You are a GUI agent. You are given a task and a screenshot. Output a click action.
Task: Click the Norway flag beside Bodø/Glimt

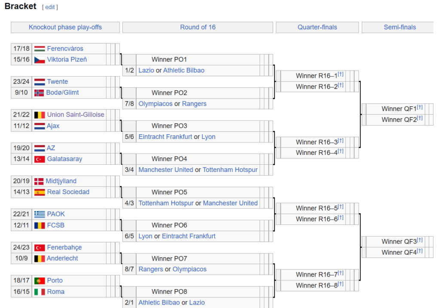[x=39, y=93]
